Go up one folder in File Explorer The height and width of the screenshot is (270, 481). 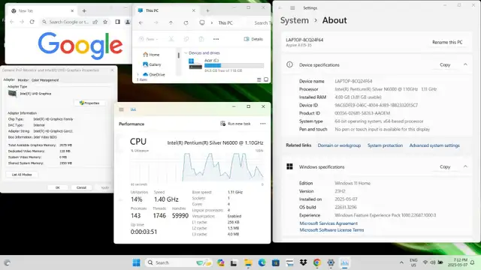click(x=171, y=23)
